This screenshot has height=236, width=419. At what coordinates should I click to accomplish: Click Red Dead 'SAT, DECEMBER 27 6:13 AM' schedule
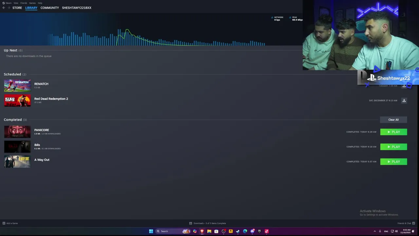tap(383, 100)
